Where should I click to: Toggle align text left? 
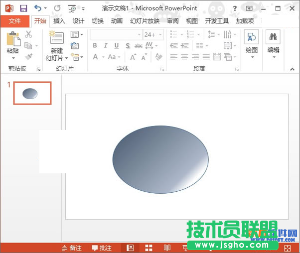click(x=174, y=57)
